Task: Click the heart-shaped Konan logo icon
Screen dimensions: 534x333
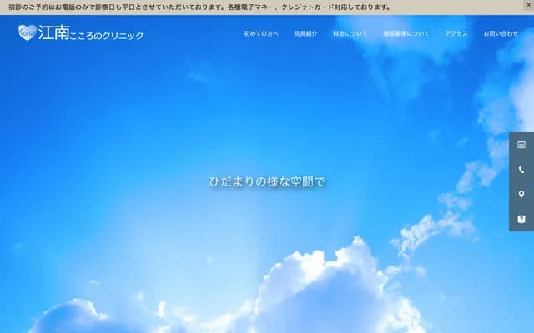Action: [27, 33]
